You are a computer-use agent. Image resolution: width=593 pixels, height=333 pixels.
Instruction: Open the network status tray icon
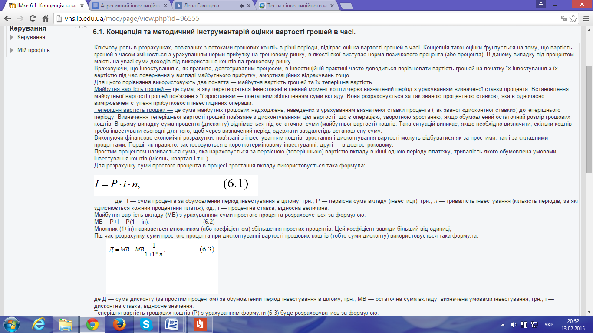pos(534,325)
